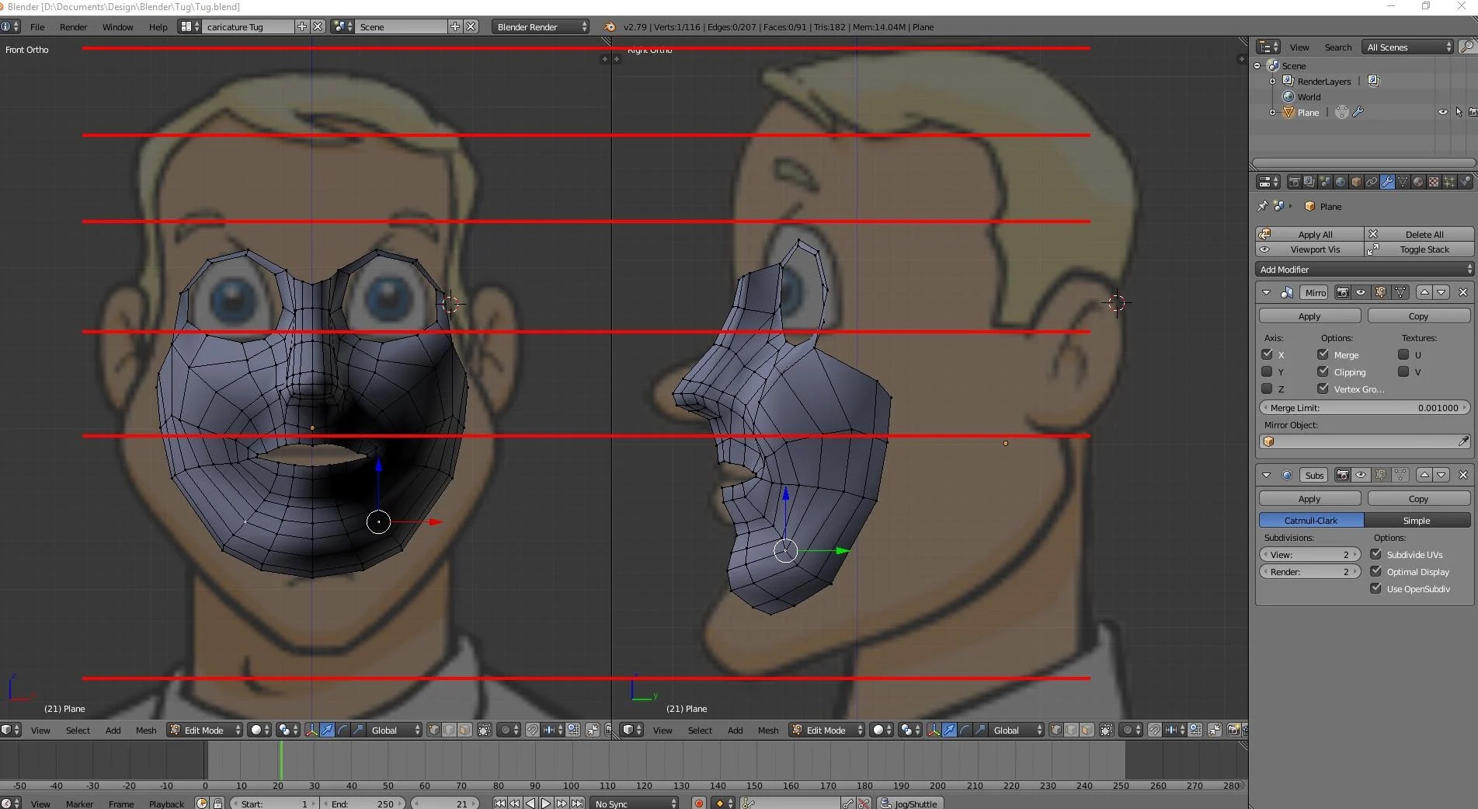Select vertex select mode in front view
This screenshot has height=809, width=1478.
[x=434, y=730]
